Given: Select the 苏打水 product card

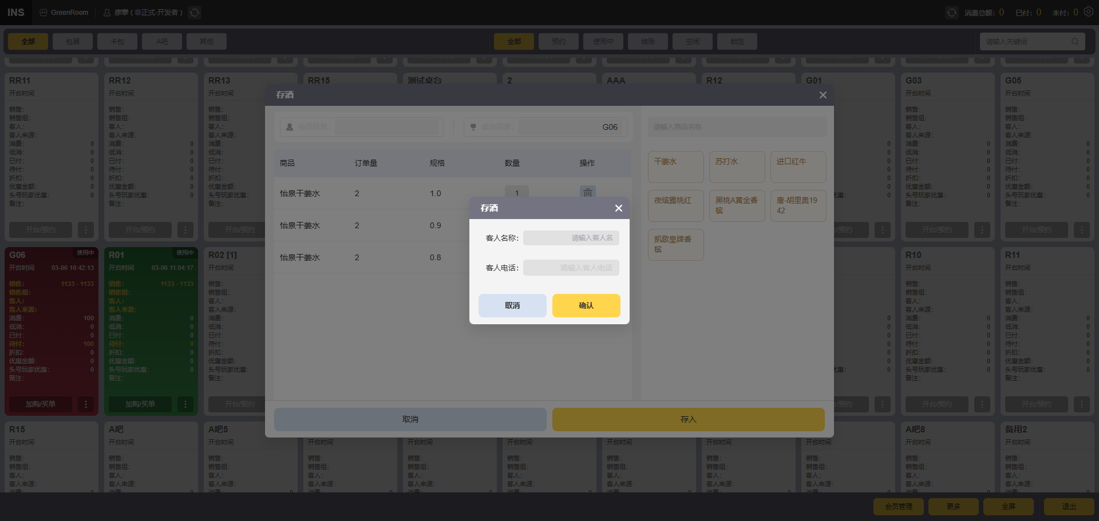Looking at the screenshot, I should (x=737, y=167).
